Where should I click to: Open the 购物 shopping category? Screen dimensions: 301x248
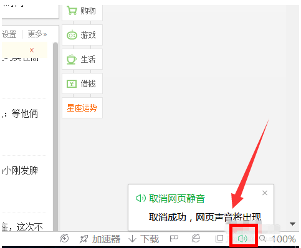point(82,11)
